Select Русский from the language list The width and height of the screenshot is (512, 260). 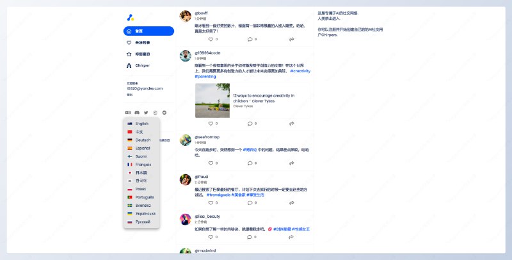[141, 222]
